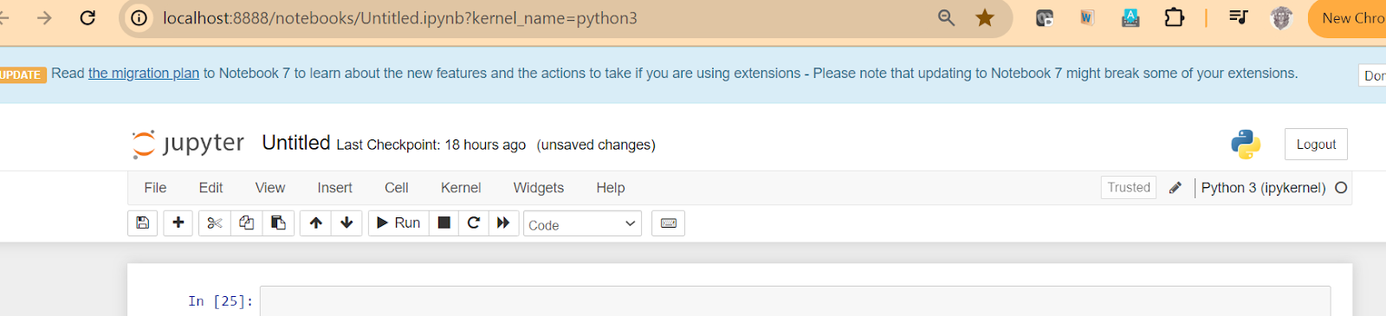Restart the kernel circular arrow icon
This screenshot has height=316, width=1386.
474,223
